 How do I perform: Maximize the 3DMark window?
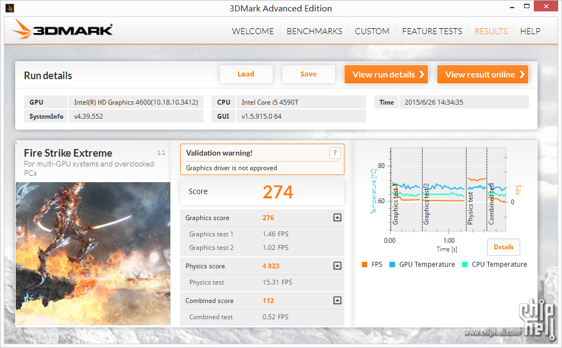(x=527, y=6)
